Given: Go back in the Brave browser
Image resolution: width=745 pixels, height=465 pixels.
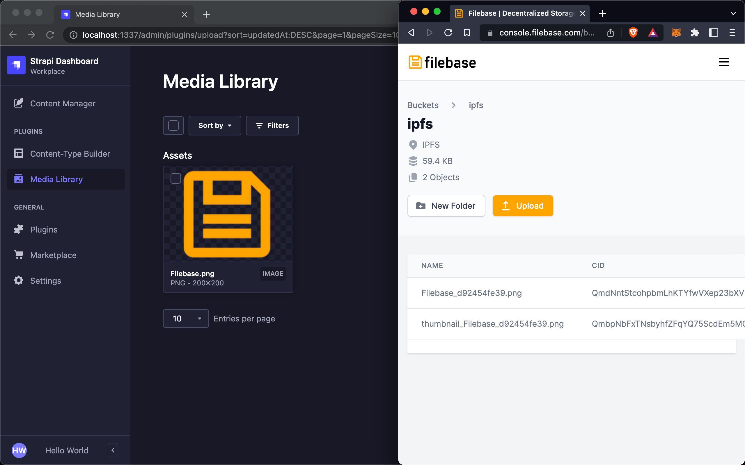Looking at the screenshot, I should pyautogui.click(x=411, y=32).
